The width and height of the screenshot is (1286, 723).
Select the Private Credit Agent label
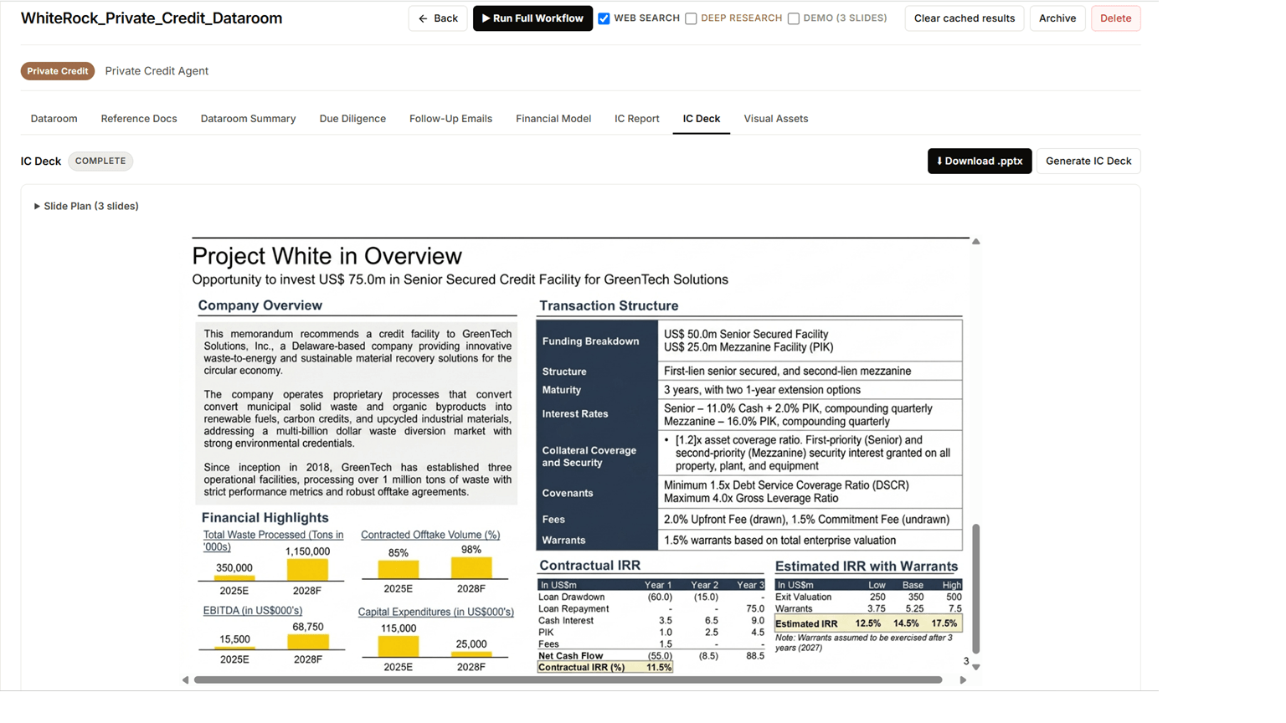click(157, 71)
